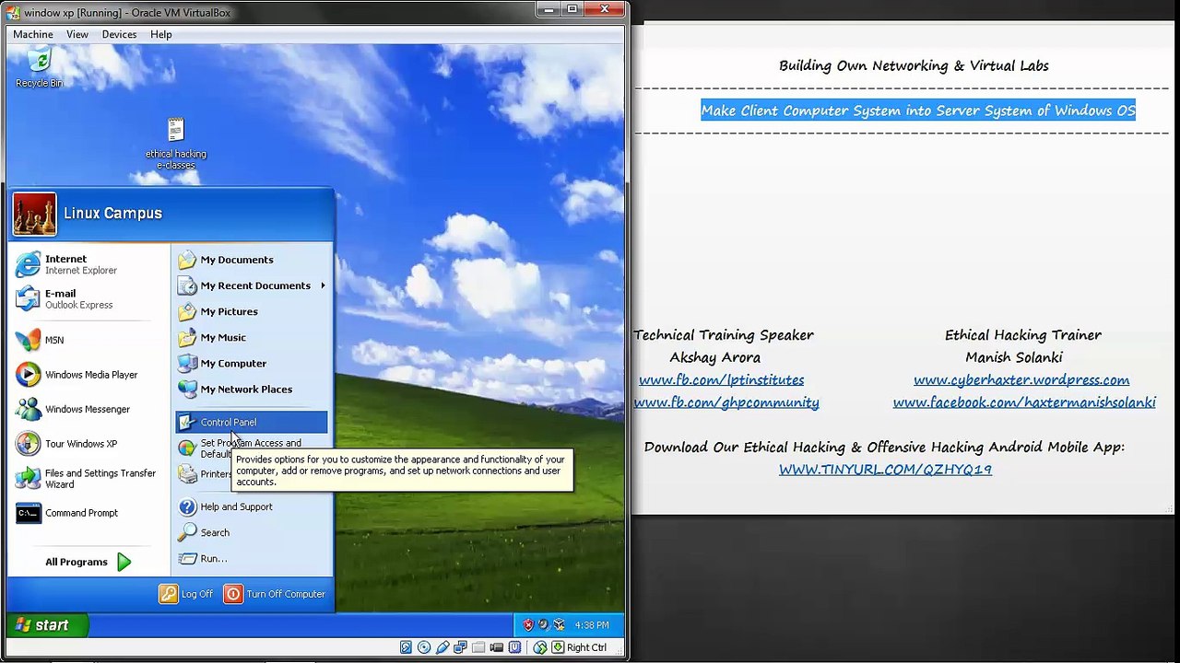Open the www.facebook.com/haxtermanishsolanki link
1180x663 pixels.
tap(1024, 402)
